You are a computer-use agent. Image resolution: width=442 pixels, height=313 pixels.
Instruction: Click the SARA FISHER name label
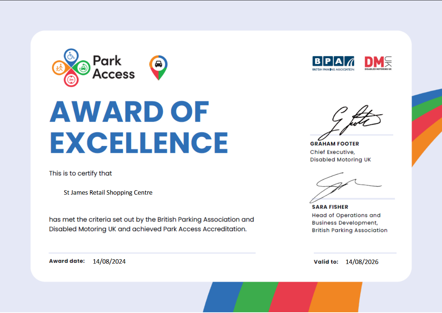pos(330,207)
